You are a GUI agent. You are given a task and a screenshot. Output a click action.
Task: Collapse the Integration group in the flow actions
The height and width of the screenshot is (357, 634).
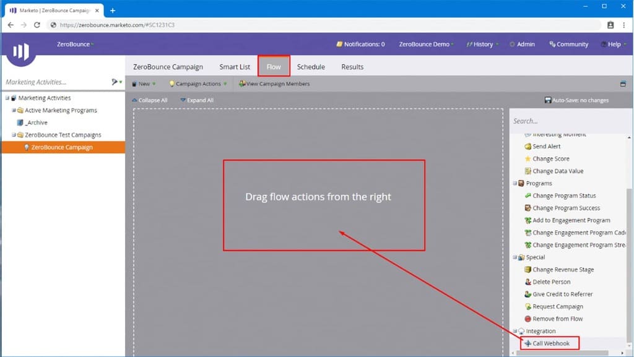point(515,331)
